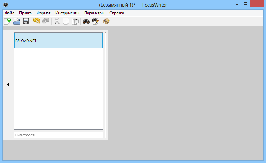Click the Фильтровать filter field
266x163 pixels.
click(x=58, y=135)
